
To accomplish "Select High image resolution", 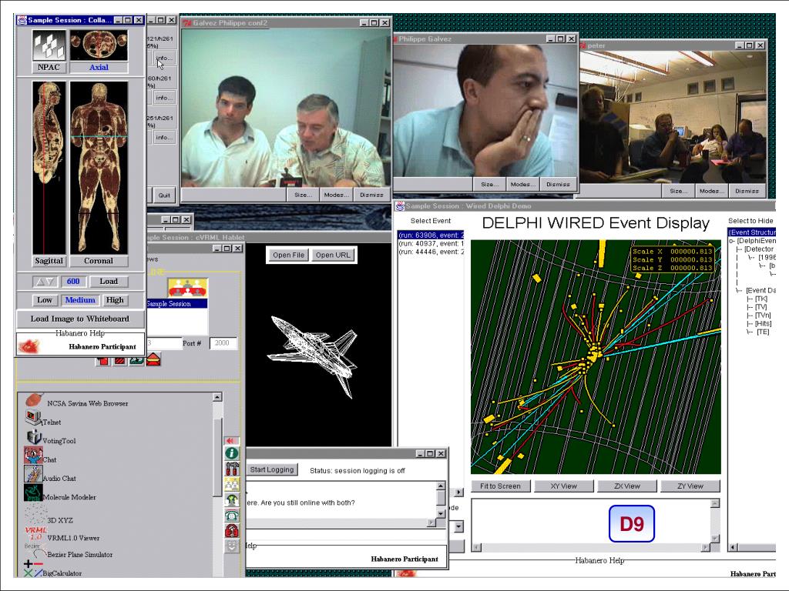I will pyautogui.click(x=115, y=300).
